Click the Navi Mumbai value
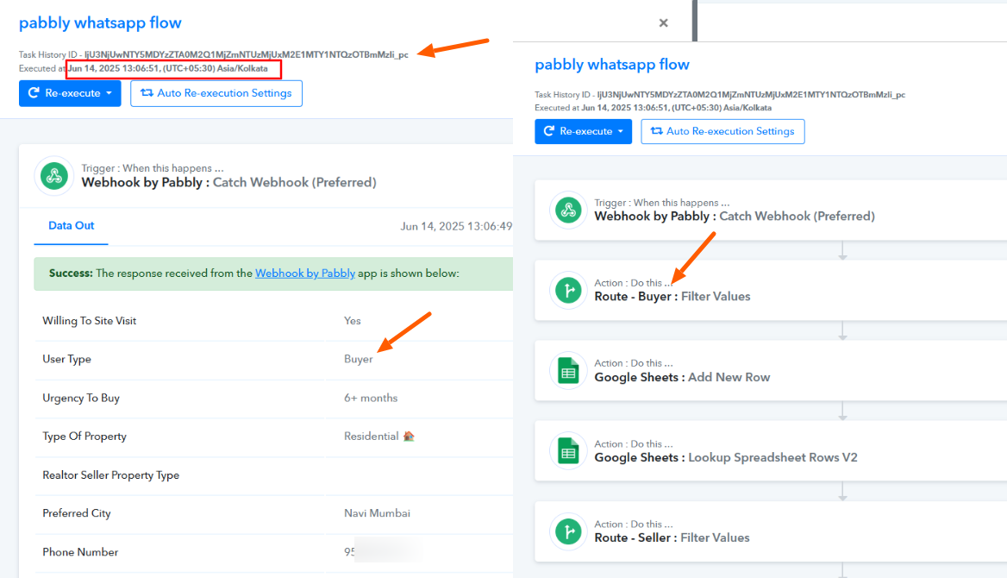 coord(377,513)
